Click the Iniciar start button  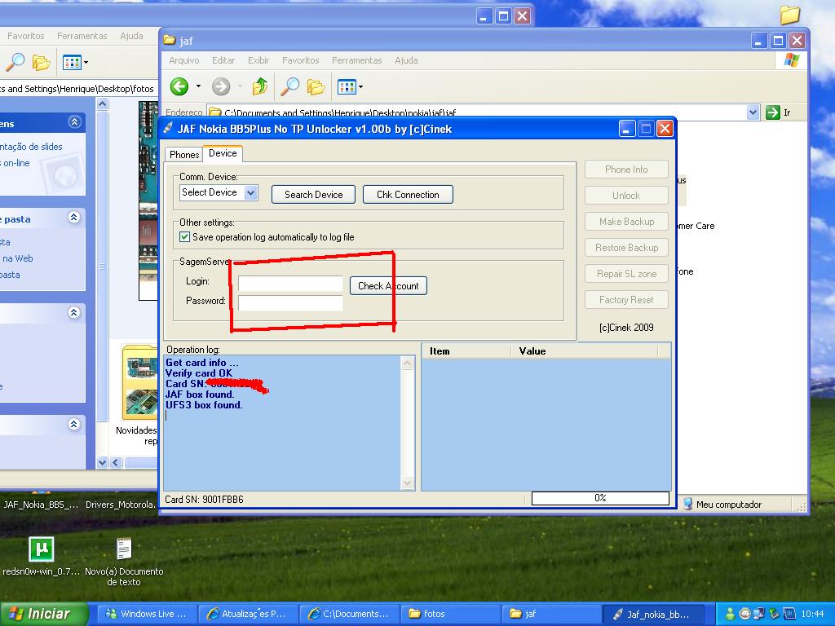44,614
